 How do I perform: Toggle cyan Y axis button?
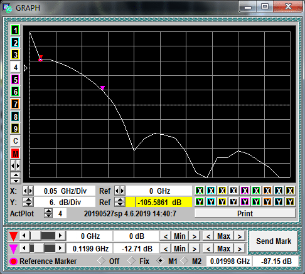pos(211,202)
